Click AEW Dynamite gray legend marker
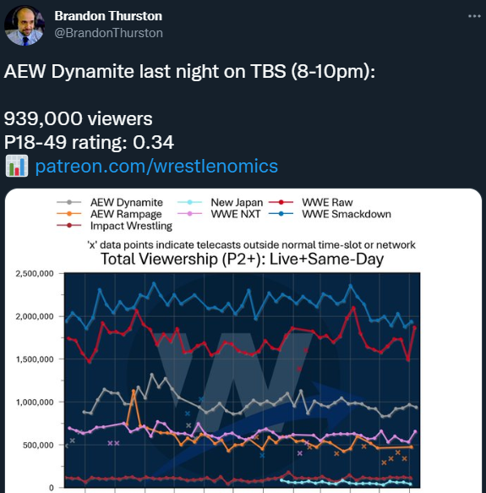 (x=69, y=202)
